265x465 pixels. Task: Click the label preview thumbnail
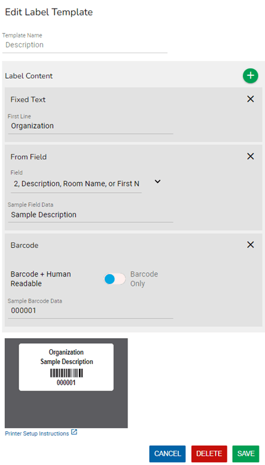point(66,367)
